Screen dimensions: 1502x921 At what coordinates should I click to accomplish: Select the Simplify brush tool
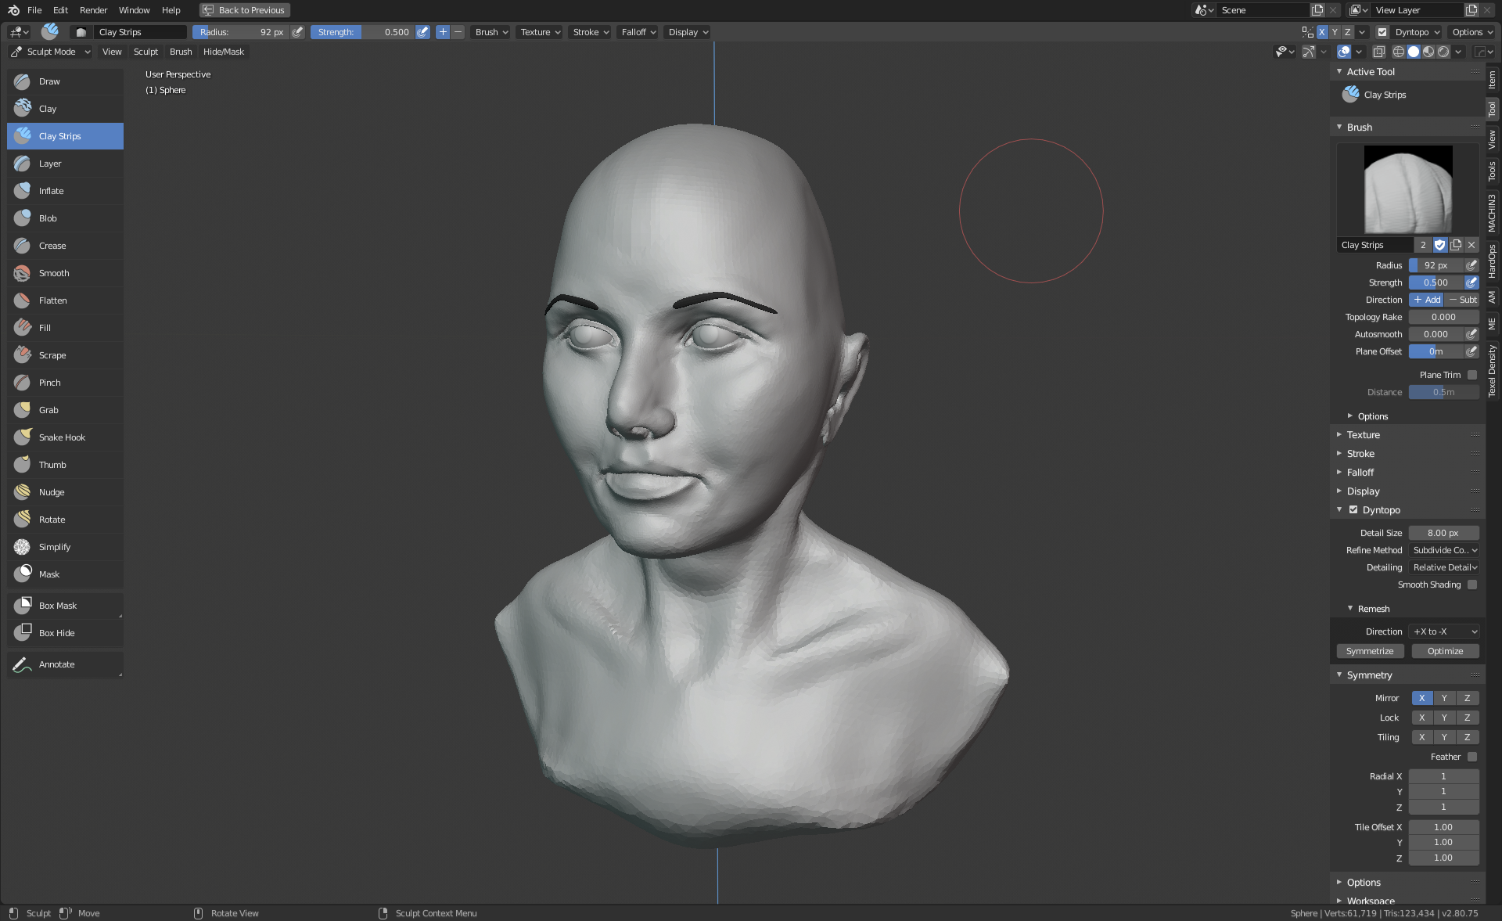(x=55, y=547)
